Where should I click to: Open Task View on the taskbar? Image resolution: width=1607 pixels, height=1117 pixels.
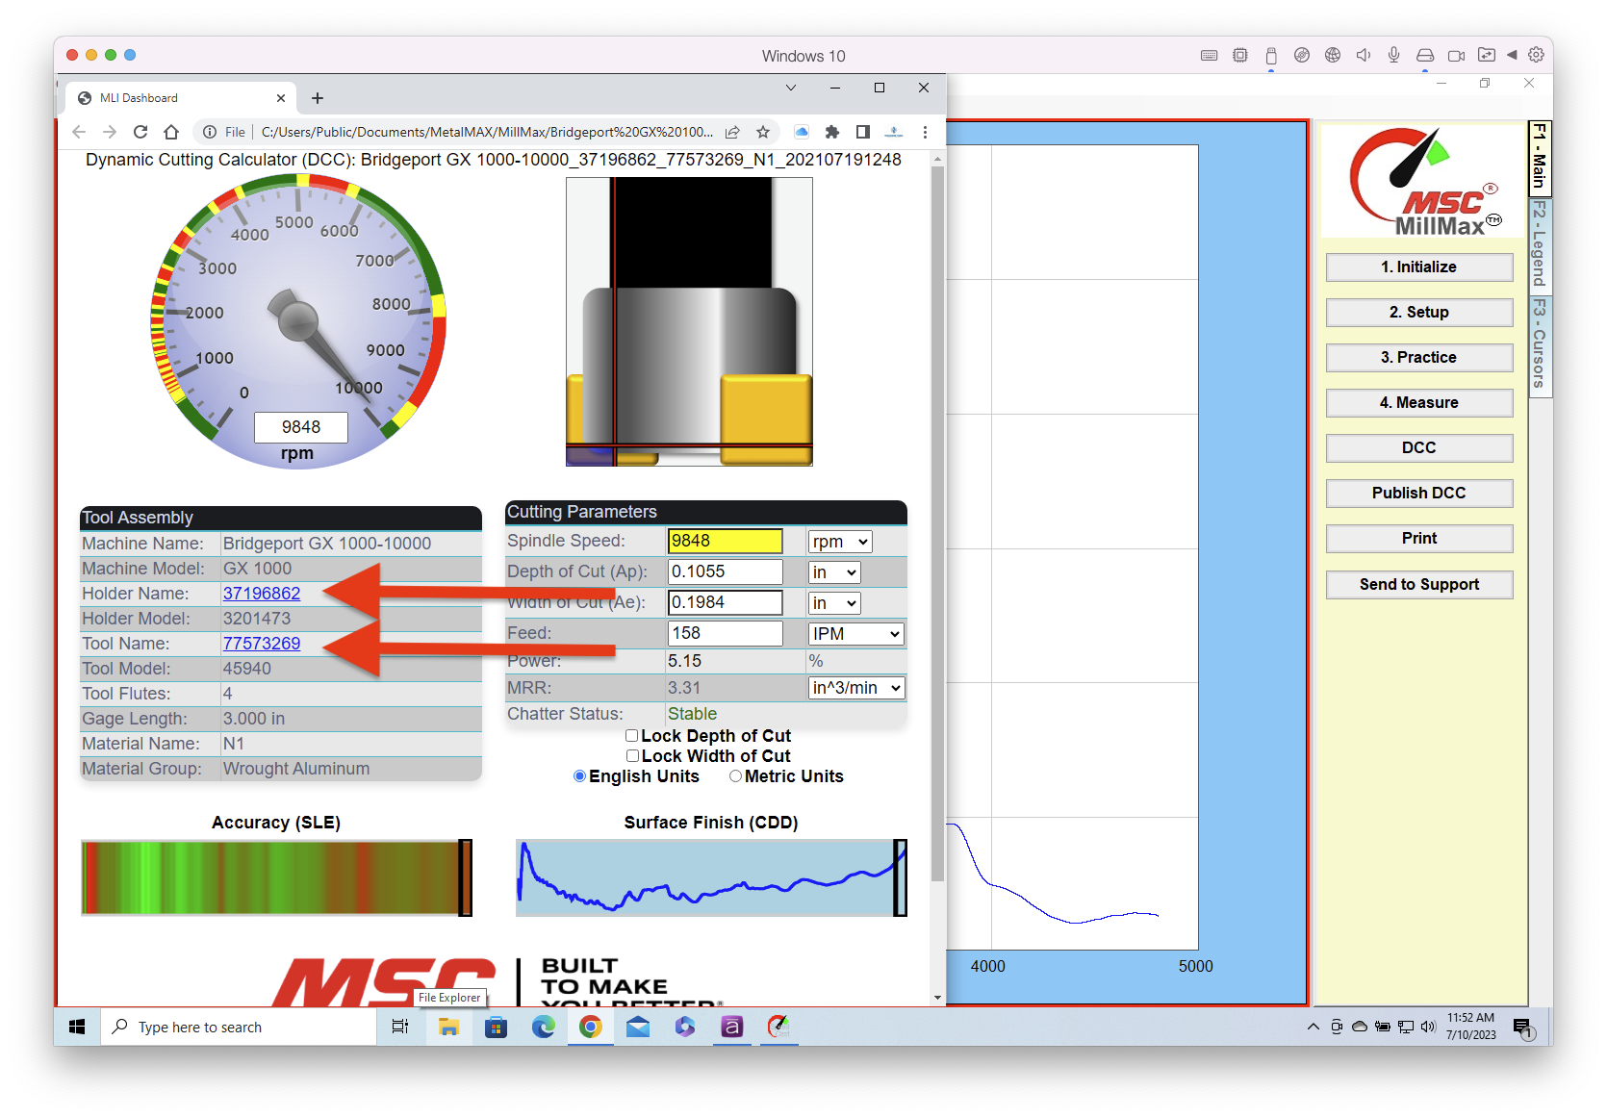[400, 1027]
